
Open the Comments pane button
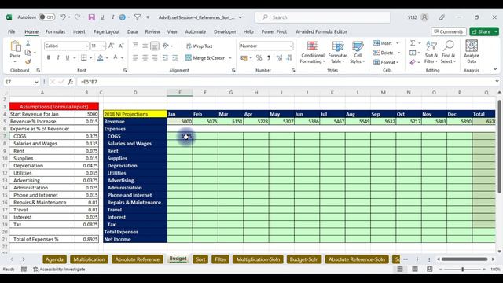pos(449,31)
